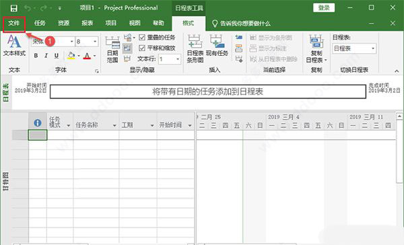The image size is (404, 245).
Task: Open the 任务名称 column filter arrow
Action: [114, 125]
